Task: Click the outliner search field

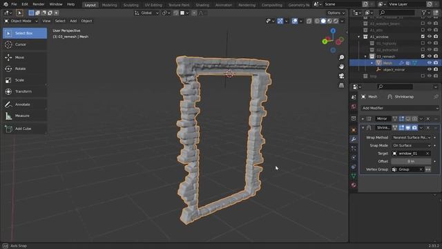Action: 397,12
